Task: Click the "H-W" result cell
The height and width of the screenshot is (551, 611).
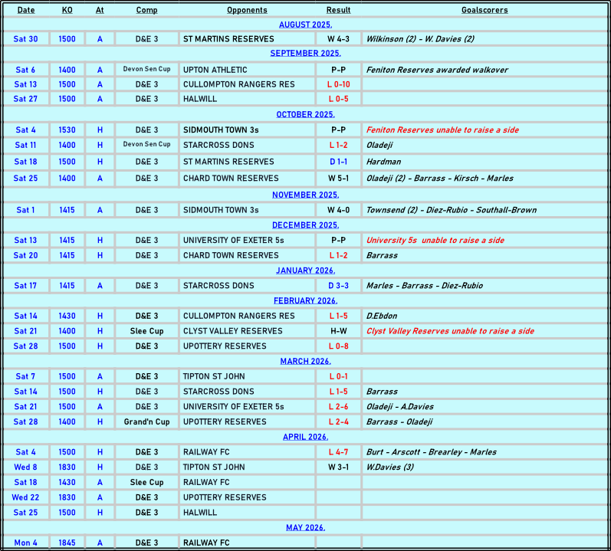Action: coord(338,331)
